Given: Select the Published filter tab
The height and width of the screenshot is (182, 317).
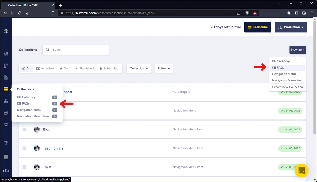Looking at the screenshot, I should coord(85,68).
